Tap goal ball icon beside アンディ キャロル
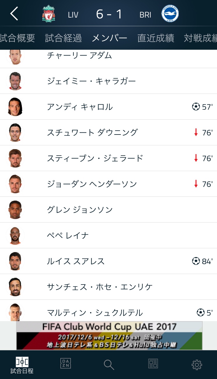Image resolution: width=217 pixels, height=379 pixels. [x=196, y=107]
